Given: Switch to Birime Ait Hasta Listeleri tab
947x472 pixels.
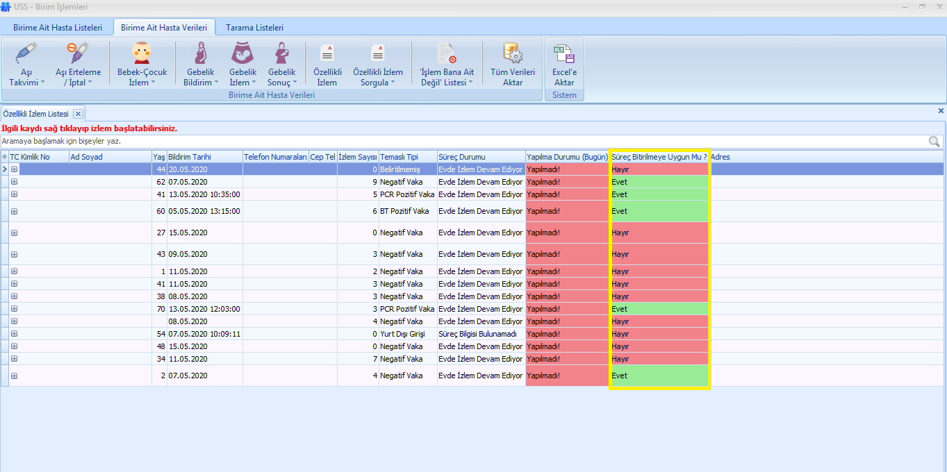Looking at the screenshot, I should tap(58, 28).
